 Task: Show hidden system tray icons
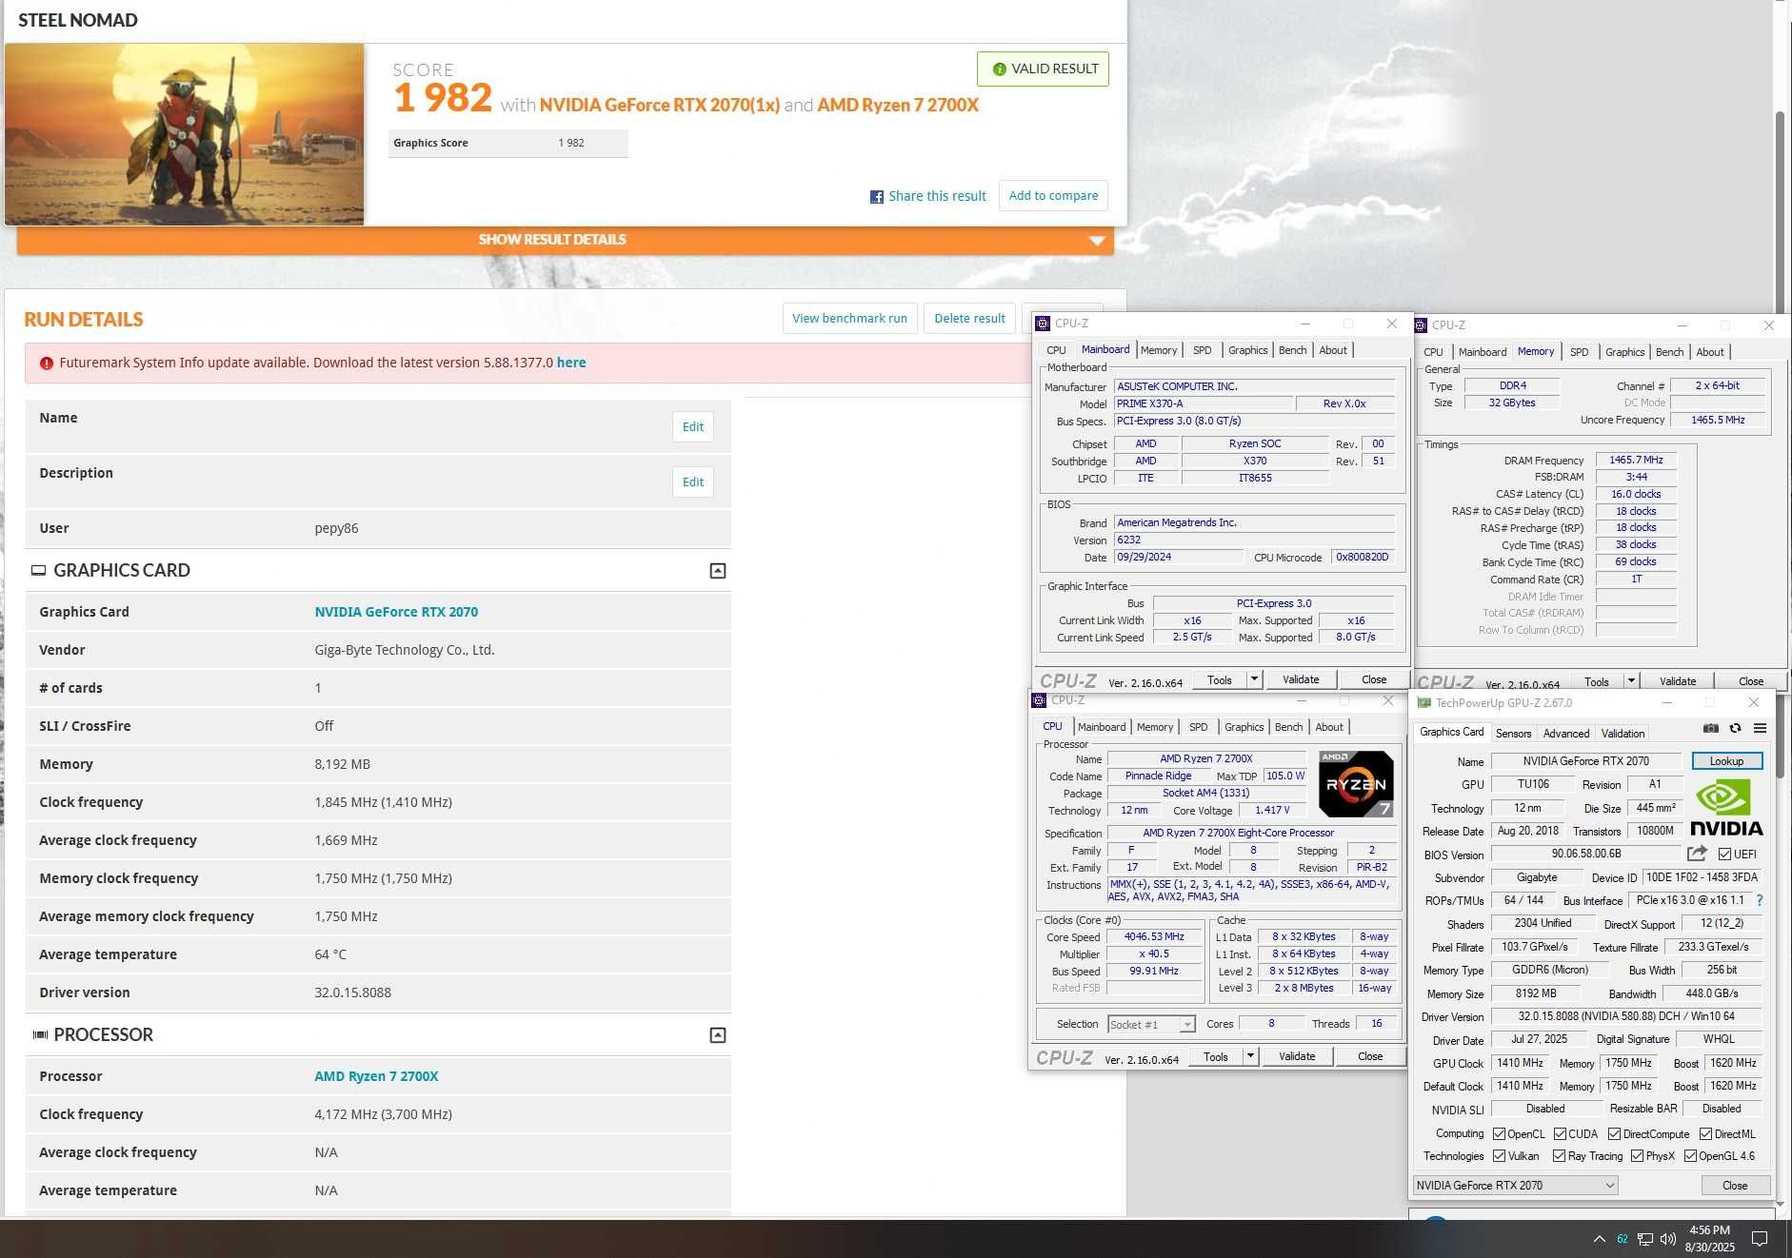point(1599,1239)
